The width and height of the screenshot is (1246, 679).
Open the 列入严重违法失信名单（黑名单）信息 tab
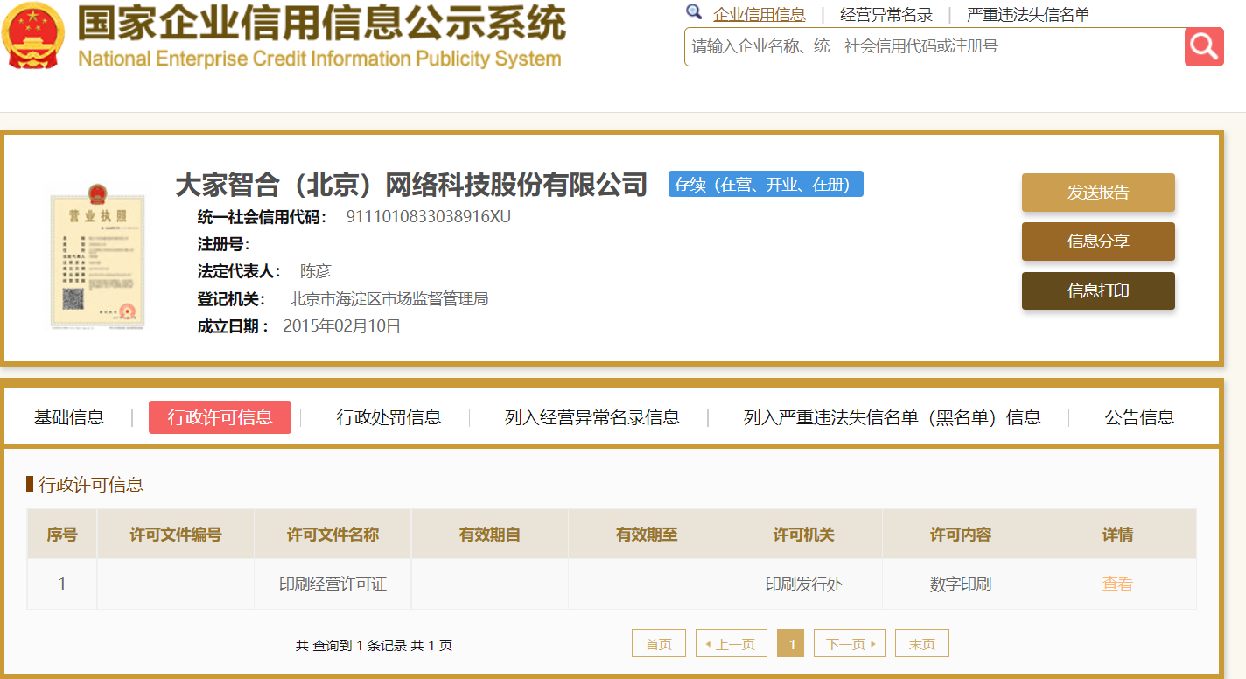tap(892, 417)
